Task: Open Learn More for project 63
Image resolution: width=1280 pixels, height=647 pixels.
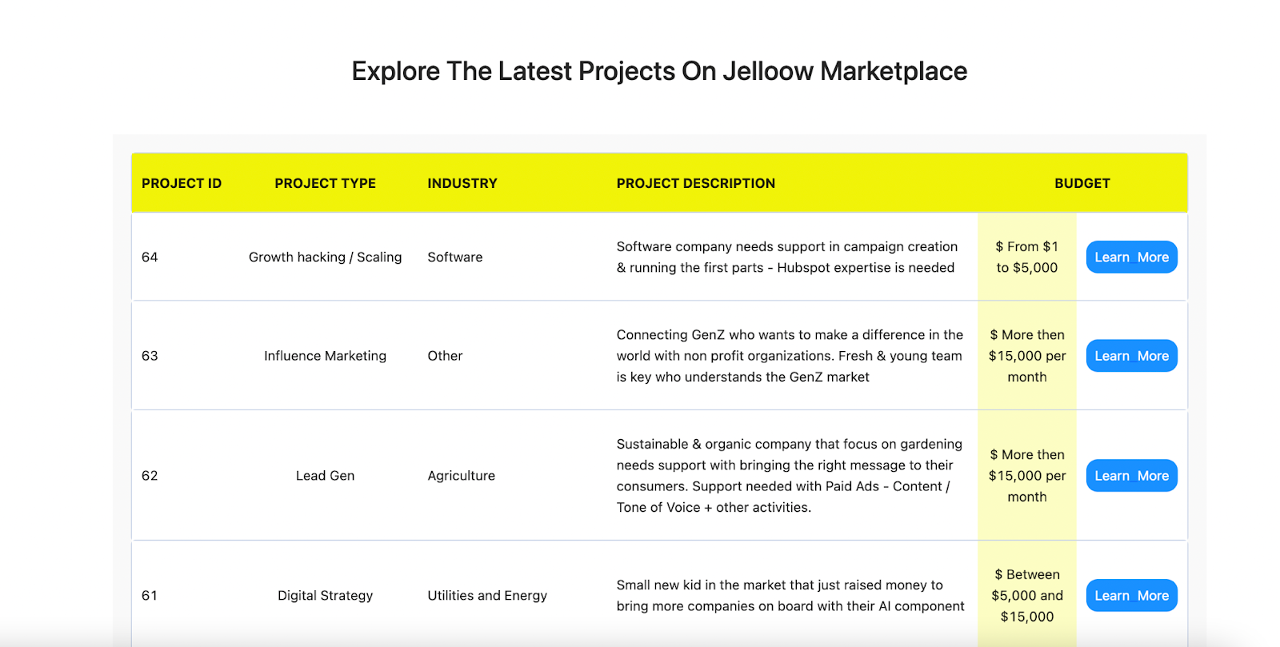Action: tap(1131, 356)
